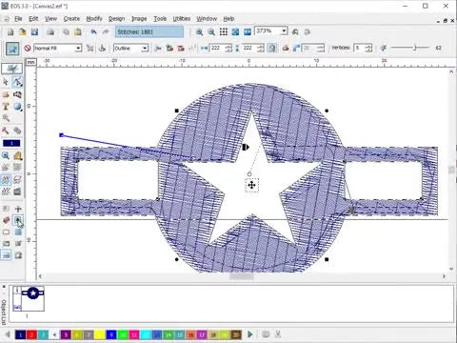The image size is (457, 343).
Task: Click the blue start point handle at left
Action: pos(62,135)
